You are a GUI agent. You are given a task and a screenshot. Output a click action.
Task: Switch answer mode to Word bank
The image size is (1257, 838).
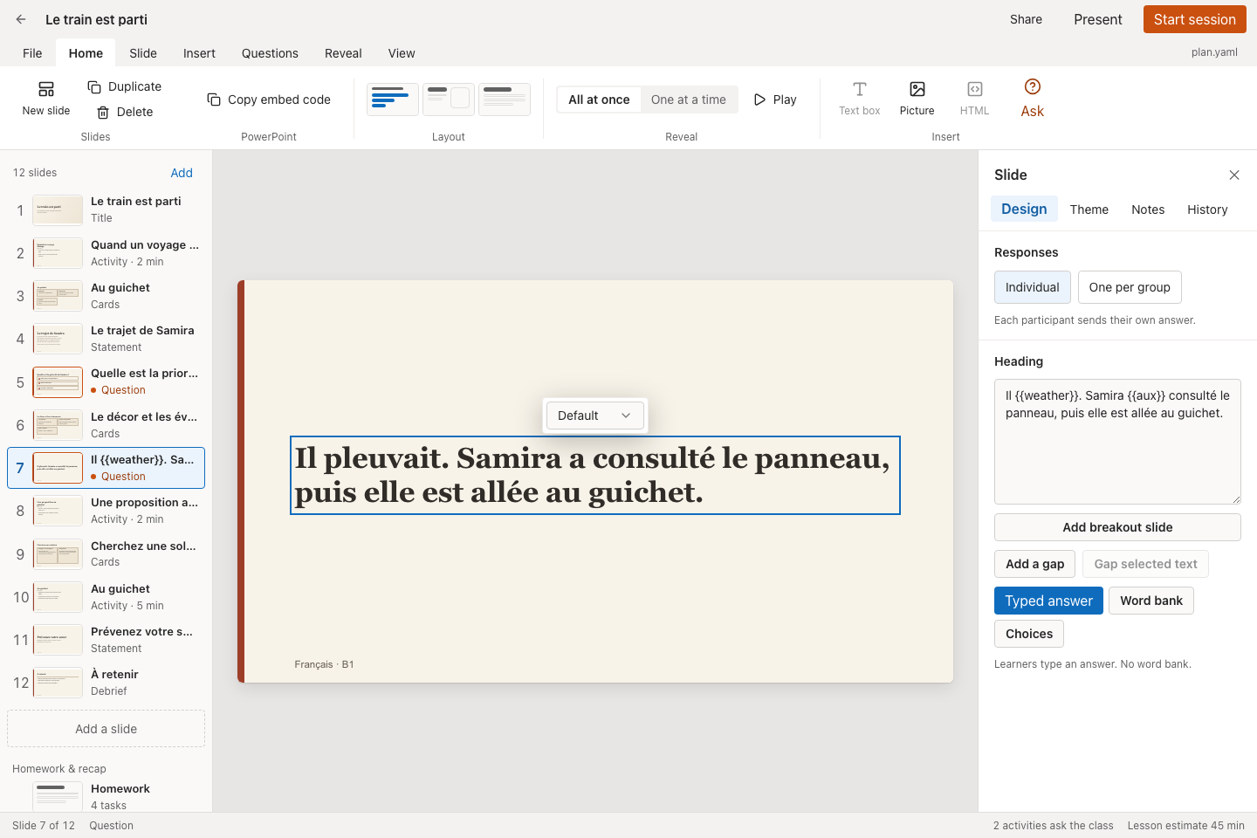(1151, 601)
